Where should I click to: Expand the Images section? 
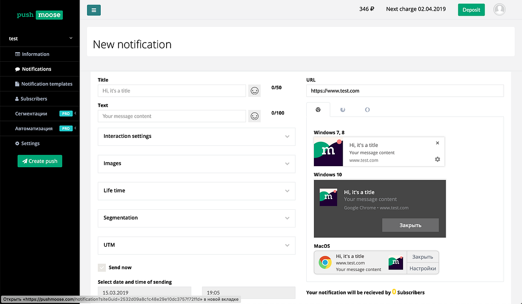point(196,164)
